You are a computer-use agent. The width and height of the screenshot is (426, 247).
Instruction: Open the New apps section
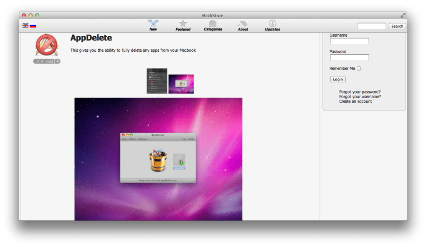click(x=153, y=25)
